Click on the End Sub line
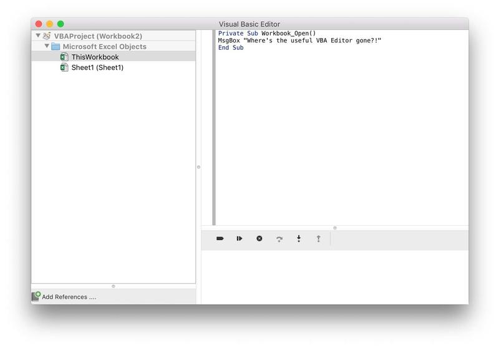This screenshot has width=499, height=348. [x=231, y=48]
